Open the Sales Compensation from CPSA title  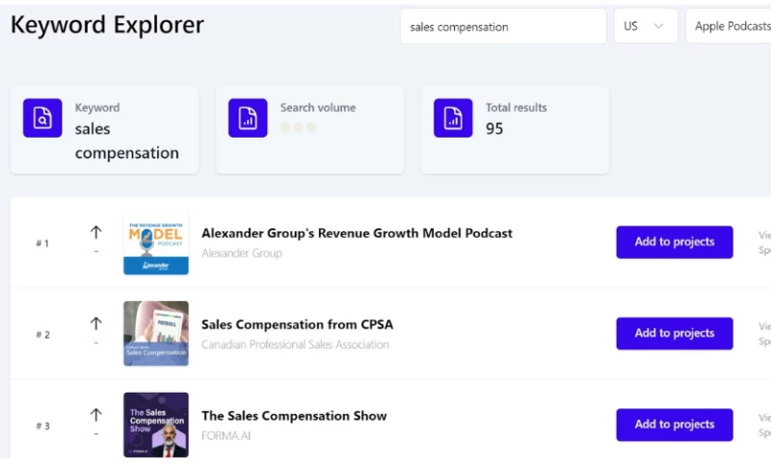tap(297, 324)
